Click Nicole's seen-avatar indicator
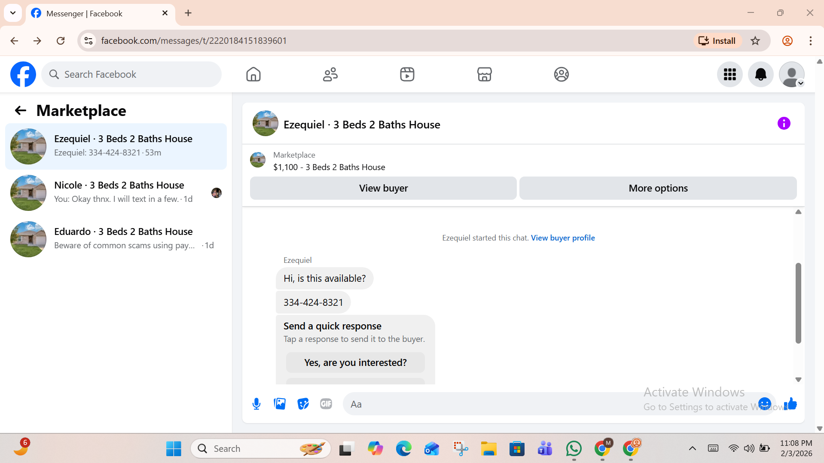This screenshot has height=463, width=824. coord(217,193)
